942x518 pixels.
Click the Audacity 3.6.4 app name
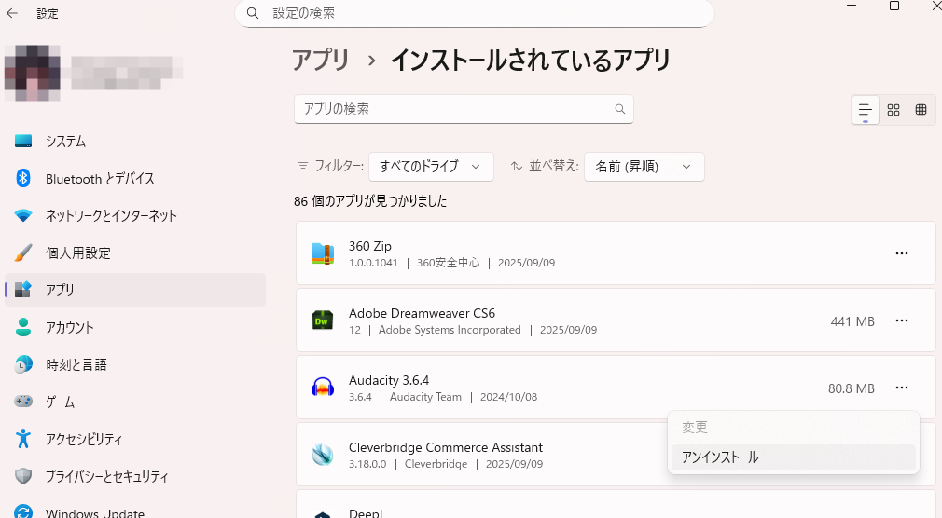(x=389, y=380)
